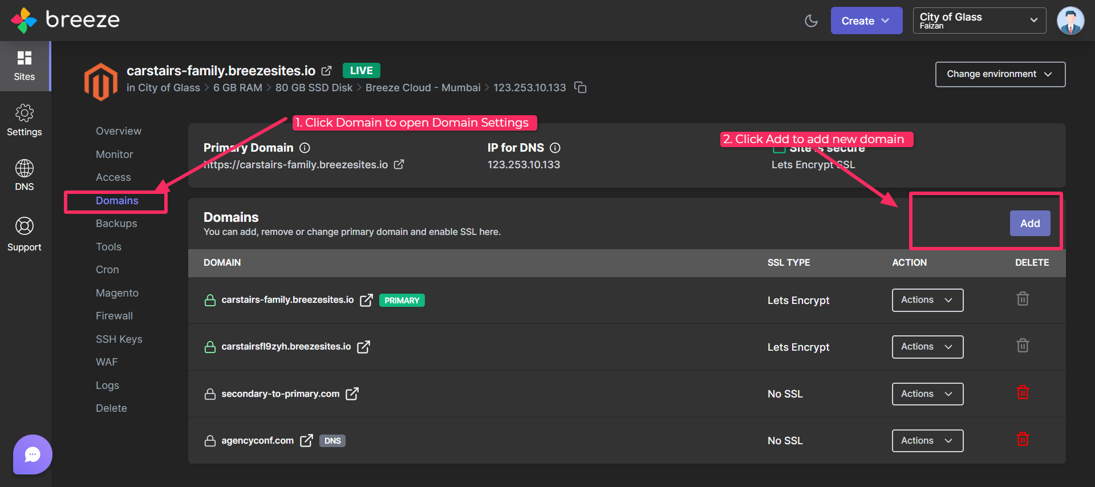Click lock icon for secondary-to-primary.com
The width and height of the screenshot is (1095, 487).
[210, 393]
